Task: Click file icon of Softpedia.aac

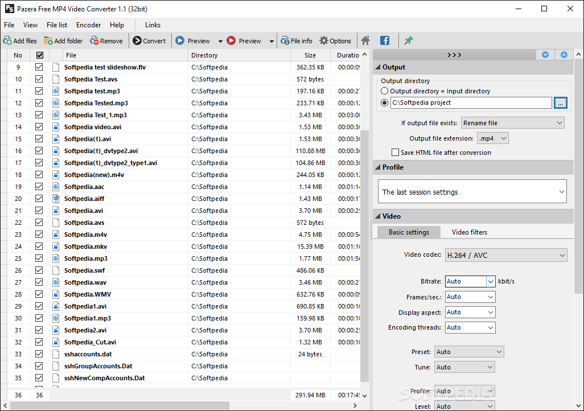Action: pos(56,187)
